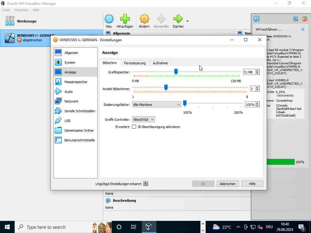Screen dimensions: 311x233
Task: Open the Datei menu
Action: [x=6, y=10]
